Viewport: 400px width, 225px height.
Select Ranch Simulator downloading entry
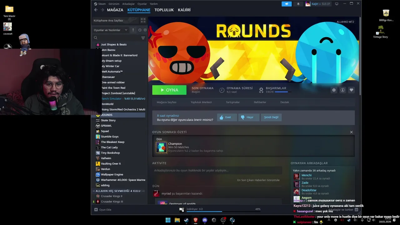[x=123, y=99]
